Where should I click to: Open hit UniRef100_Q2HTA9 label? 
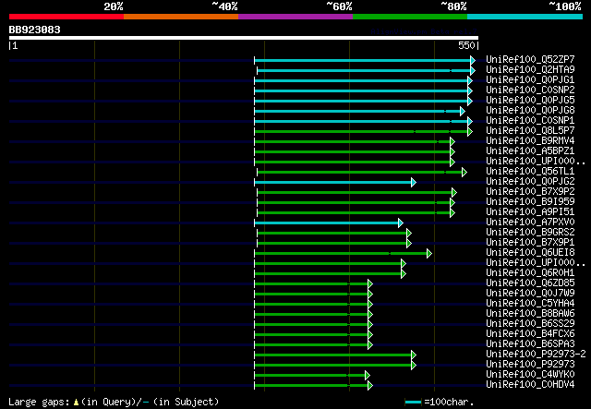pyautogui.click(x=530, y=70)
